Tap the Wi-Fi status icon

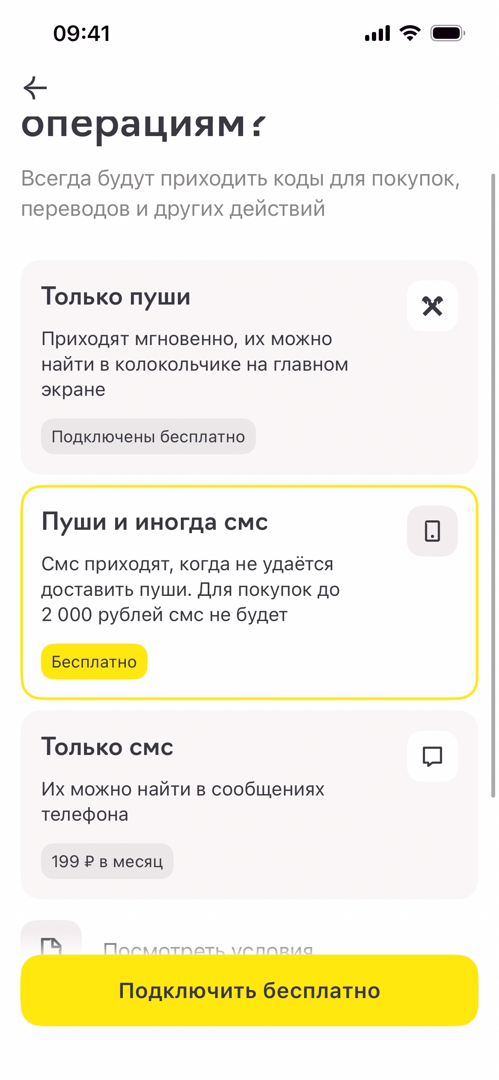pyautogui.click(x=410, y=33)
